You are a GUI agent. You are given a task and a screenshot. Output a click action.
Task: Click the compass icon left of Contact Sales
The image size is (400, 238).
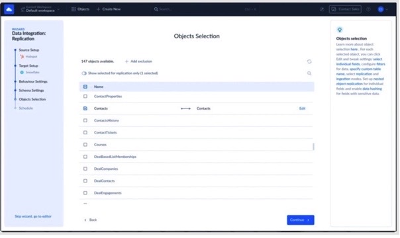tap(322, 9)
